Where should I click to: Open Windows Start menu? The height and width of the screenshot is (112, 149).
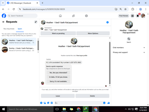4,109
